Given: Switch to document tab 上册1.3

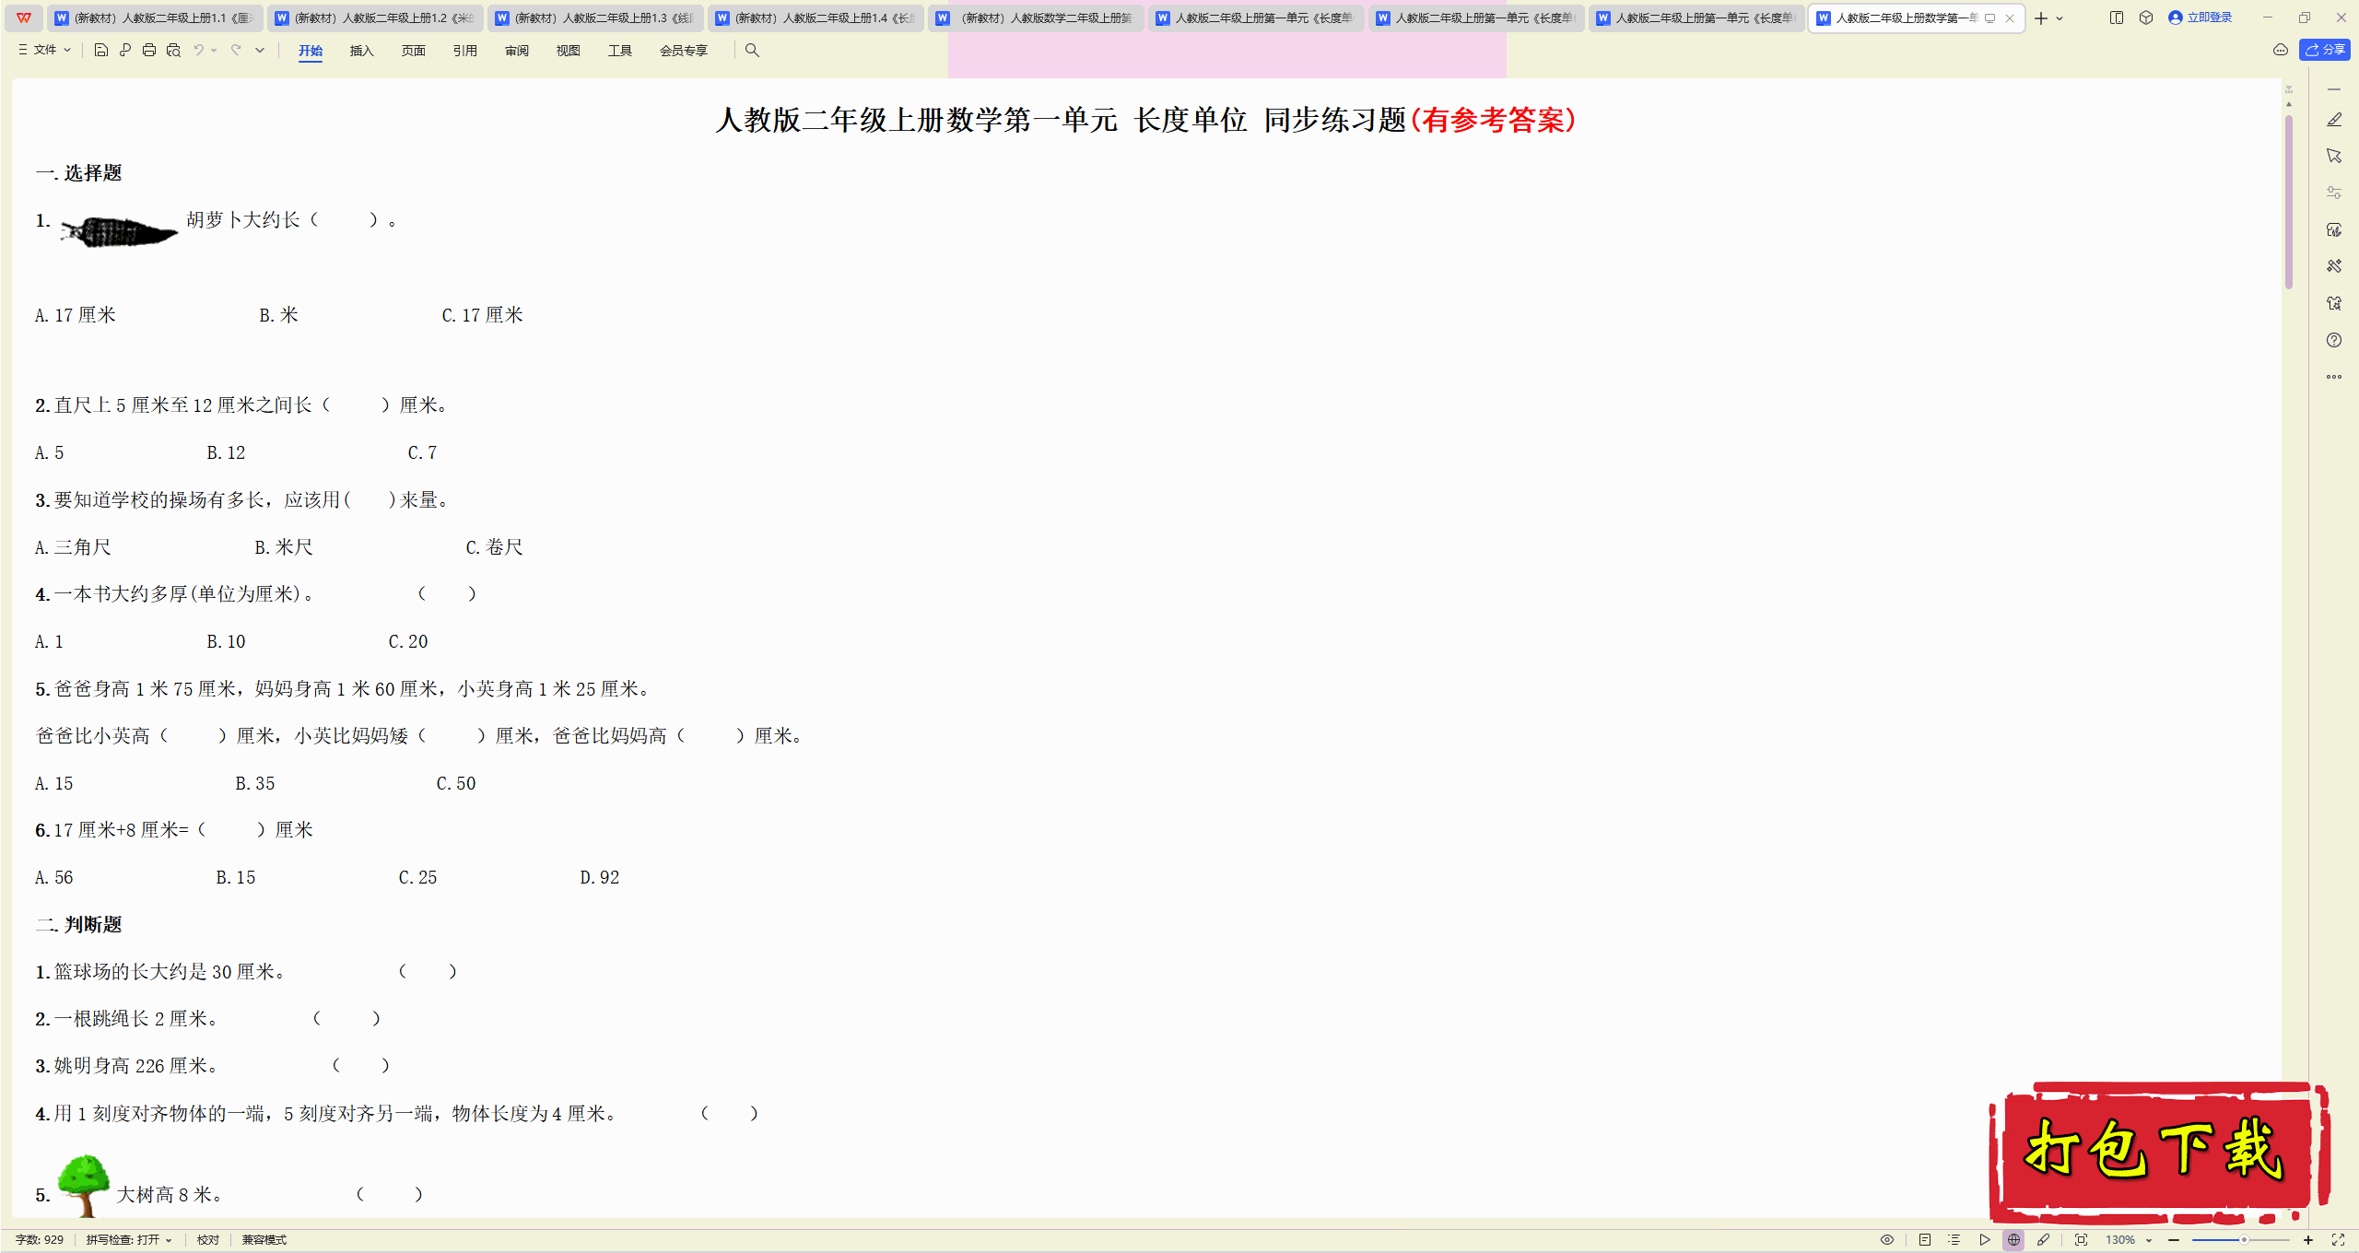Looking at the screenshot, I should (x=594, y=18).
